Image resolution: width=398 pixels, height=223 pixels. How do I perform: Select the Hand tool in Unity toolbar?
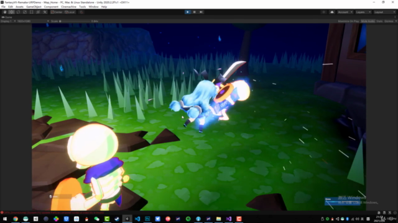coord(5,12)
